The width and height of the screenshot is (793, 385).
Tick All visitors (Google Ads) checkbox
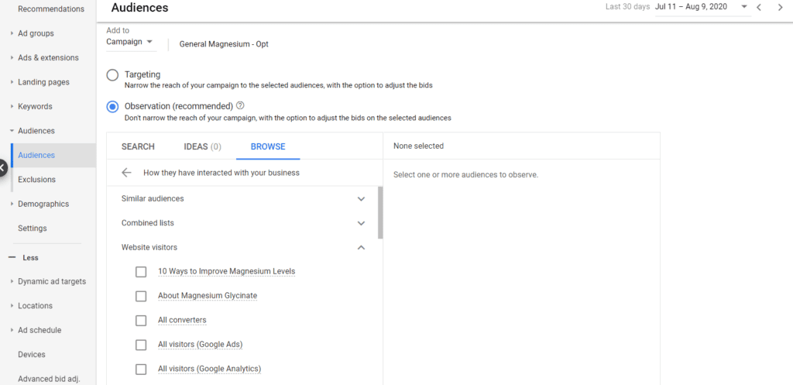[141, 345]
